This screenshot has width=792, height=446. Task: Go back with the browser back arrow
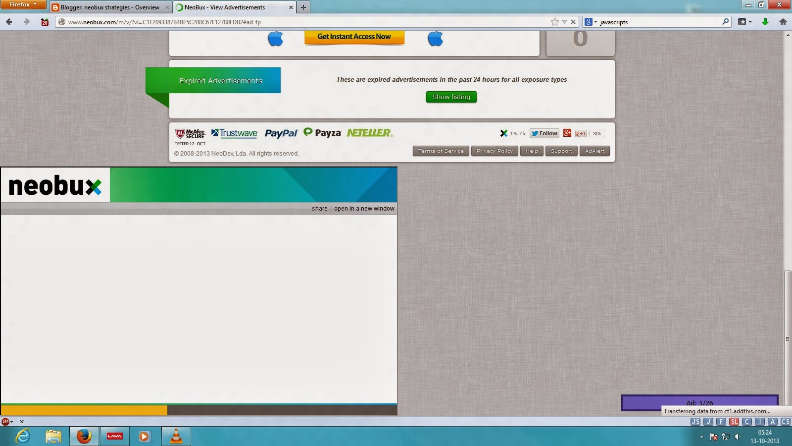(9, 22)
